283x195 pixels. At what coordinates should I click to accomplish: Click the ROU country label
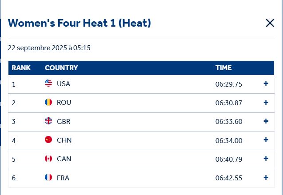click(64, 103)
